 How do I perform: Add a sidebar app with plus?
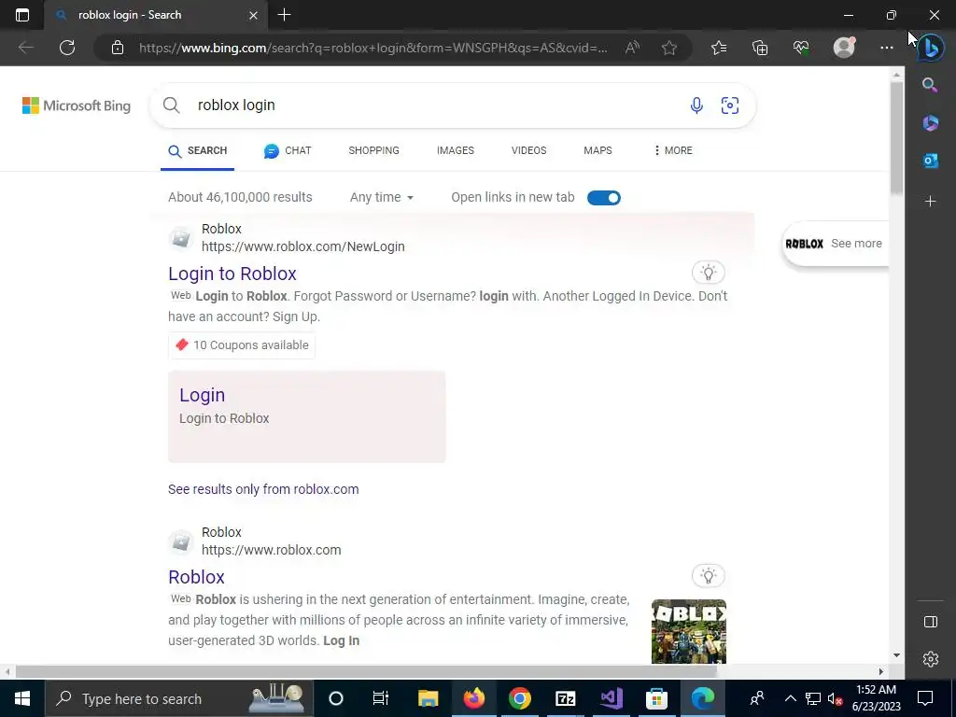pos(930,202)
